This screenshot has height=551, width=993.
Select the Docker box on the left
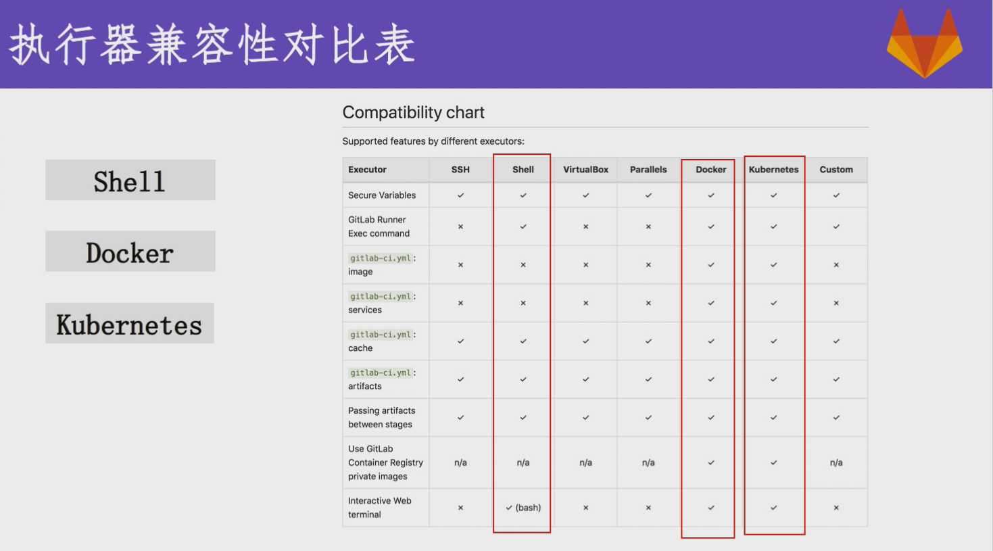(130, 252)
